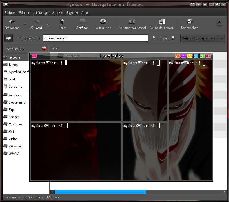The height and width of the screenshot is (202, 229).
Task: Focus the top-left Terminator terminal pane
Action: point(76,90)
